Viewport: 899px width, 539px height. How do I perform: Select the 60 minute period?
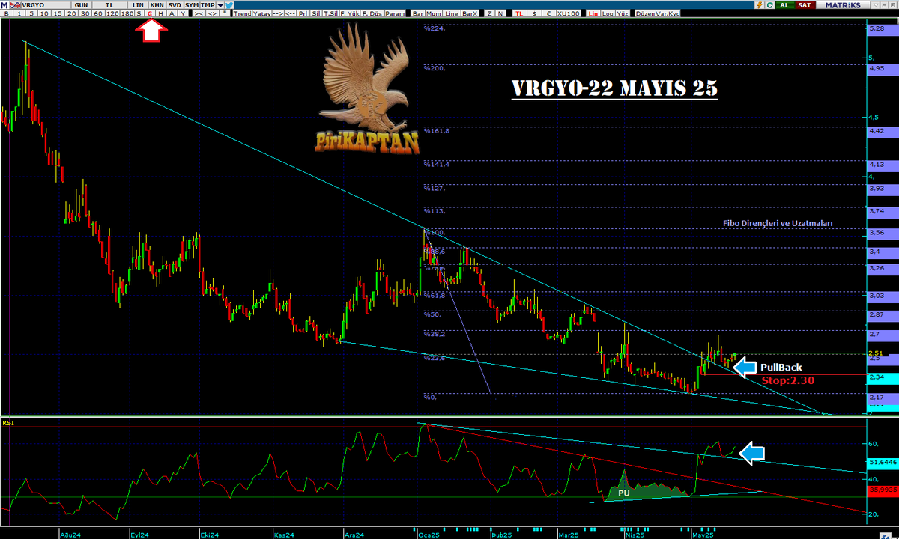pos(98,14)
